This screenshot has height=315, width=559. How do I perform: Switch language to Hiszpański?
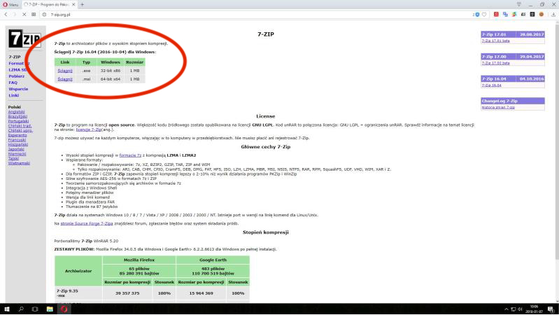(18, 144)
